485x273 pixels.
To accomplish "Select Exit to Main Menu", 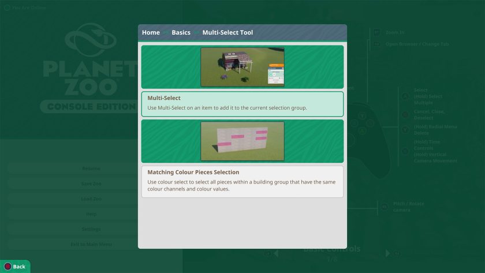I will tap(91, 244).
